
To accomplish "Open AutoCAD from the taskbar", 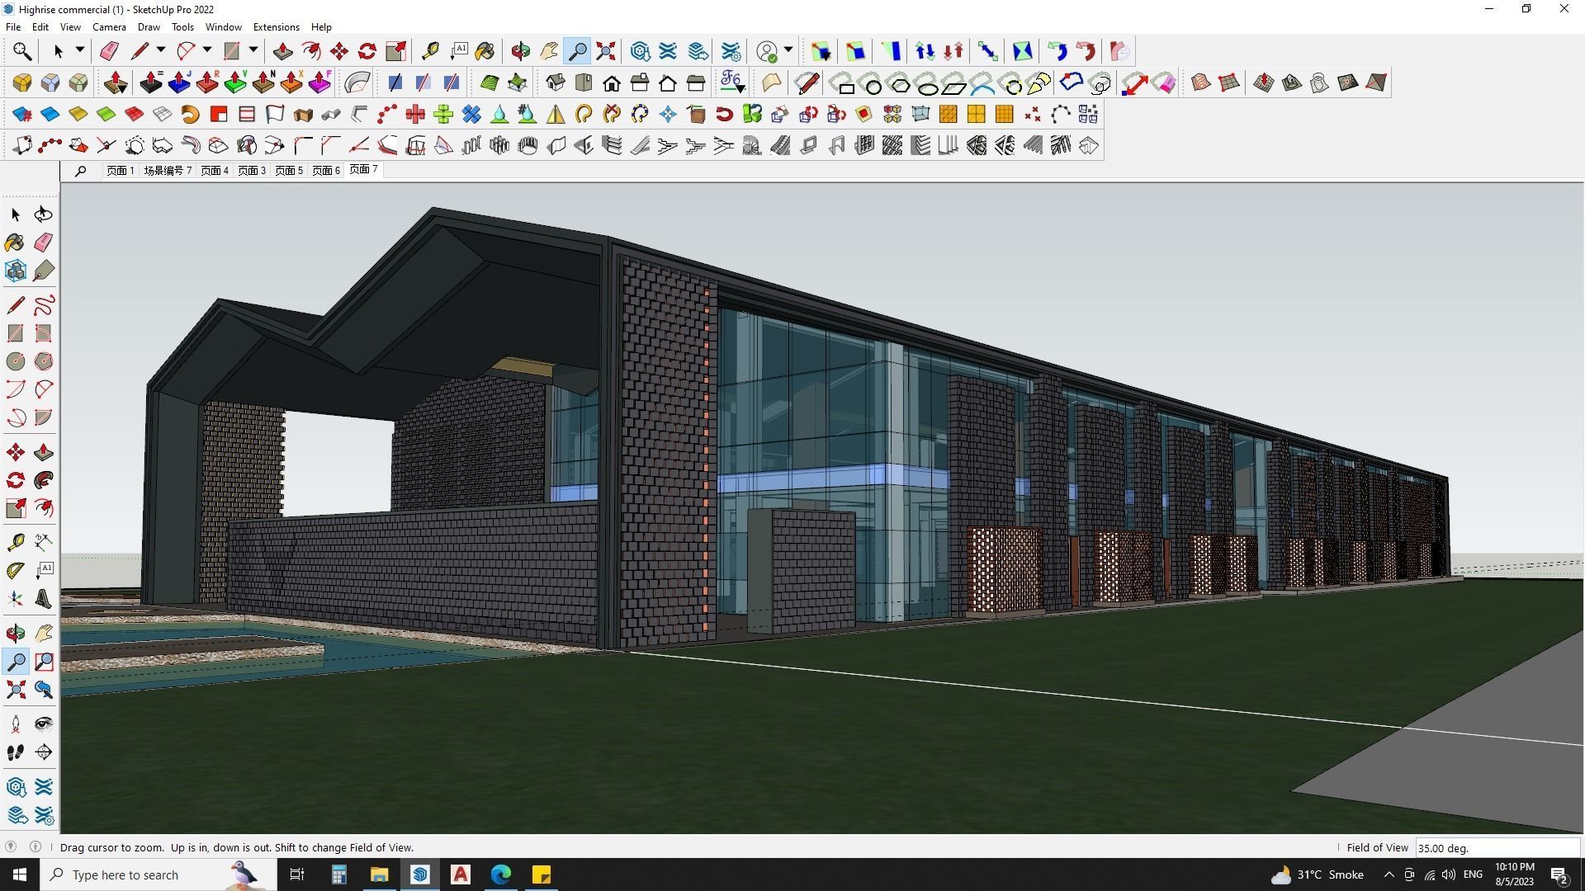I will click(461, 874).
